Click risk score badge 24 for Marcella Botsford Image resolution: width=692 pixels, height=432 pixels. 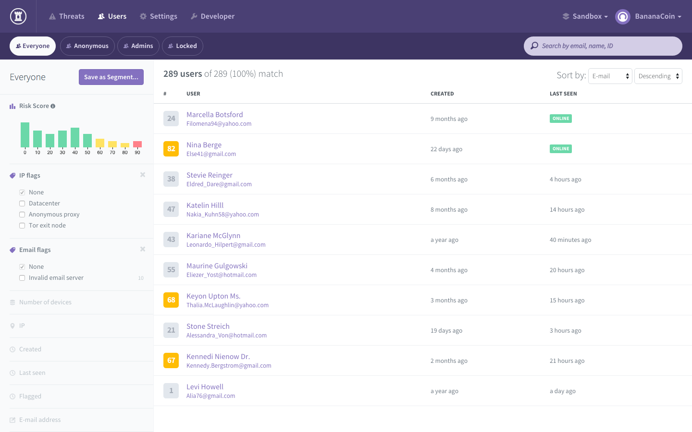(x=171, y=119)
